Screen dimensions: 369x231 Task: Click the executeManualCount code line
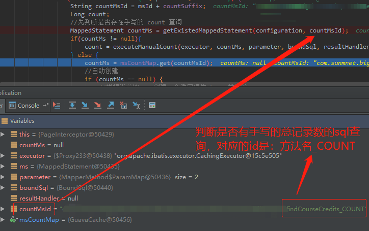tap(227, 47)
